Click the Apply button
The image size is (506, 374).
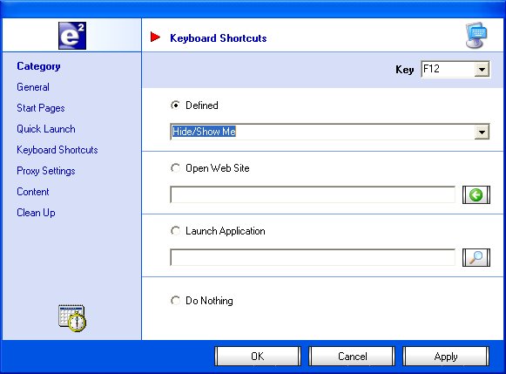446,357
